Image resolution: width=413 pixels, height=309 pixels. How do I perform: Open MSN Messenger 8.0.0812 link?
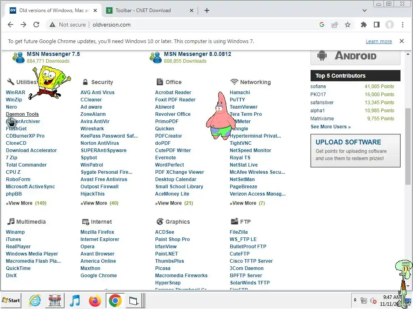click(198, 54)
